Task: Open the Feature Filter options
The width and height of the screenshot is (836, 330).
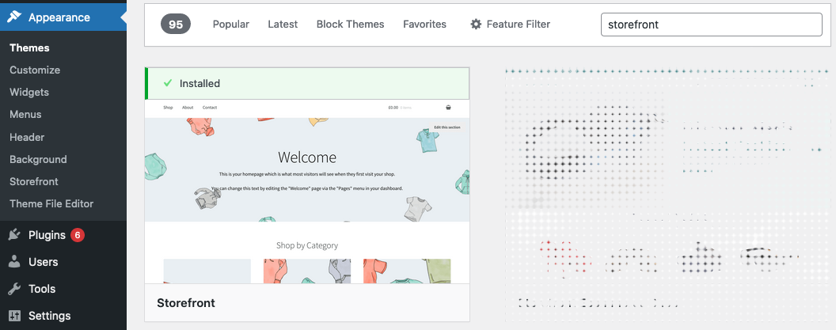Action: [x=511, y=24]
